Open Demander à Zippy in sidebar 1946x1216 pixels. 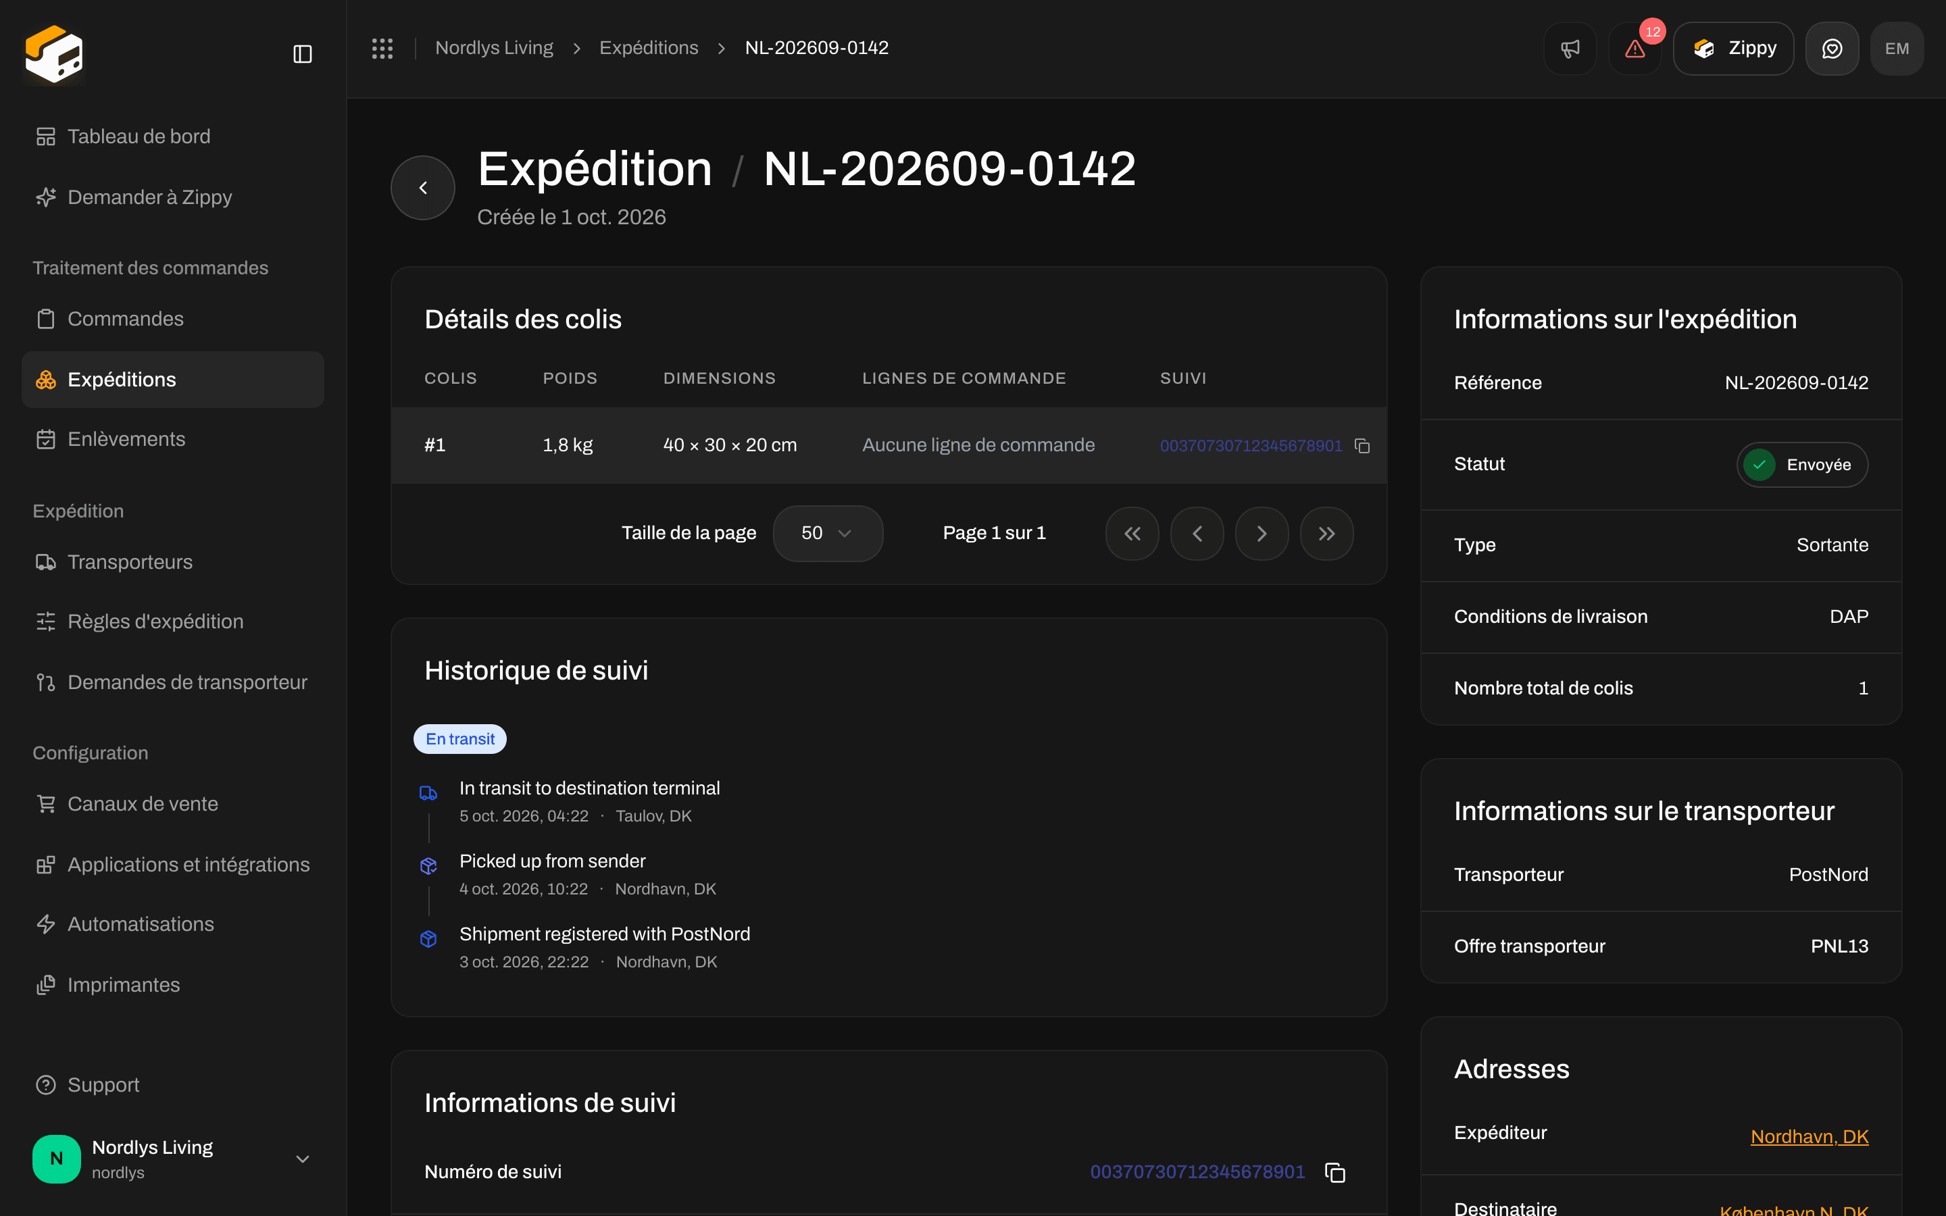[x=173, y=197]
